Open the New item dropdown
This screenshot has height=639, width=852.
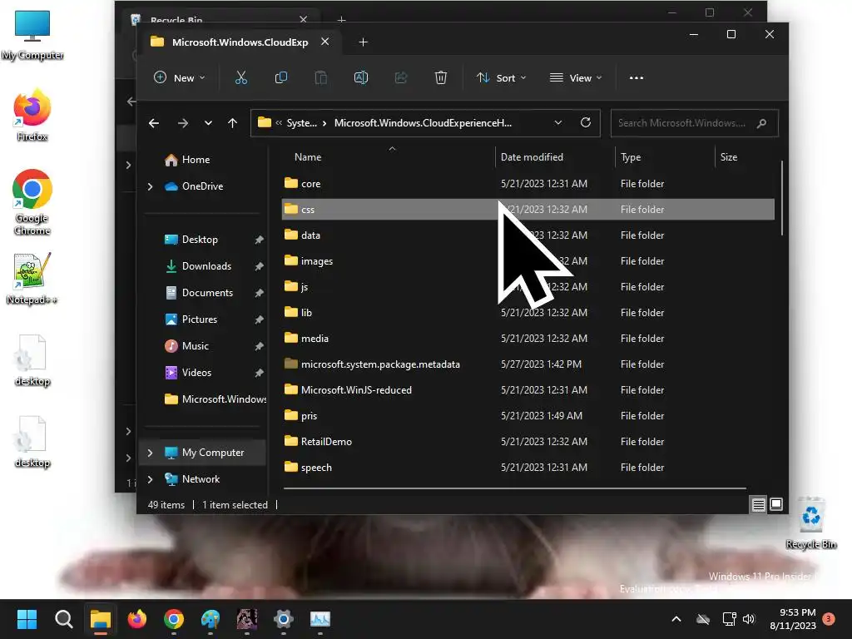pos(180,77)
